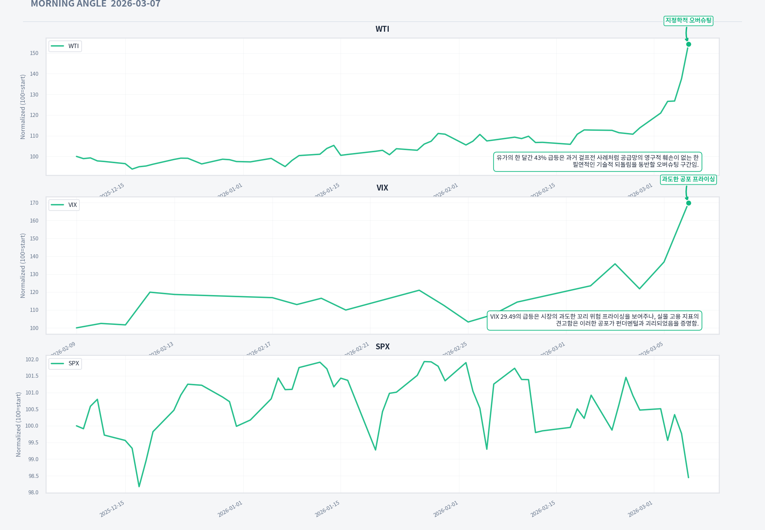Image resolution: width=765 pixels, height=530 pixels.
Task: Click the VIX chart title
Action: pyautogui.click(x=382, y=188)
